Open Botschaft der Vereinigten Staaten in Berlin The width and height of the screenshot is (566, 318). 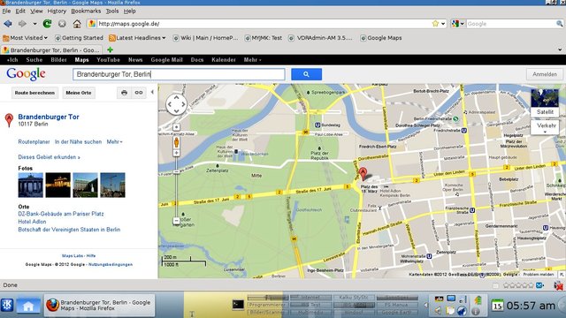69,230
